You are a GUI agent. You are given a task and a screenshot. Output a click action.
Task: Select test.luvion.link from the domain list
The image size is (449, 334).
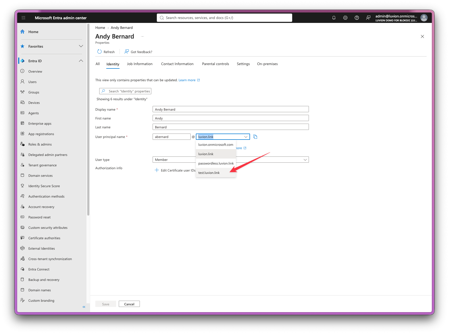tap(216, 173)
